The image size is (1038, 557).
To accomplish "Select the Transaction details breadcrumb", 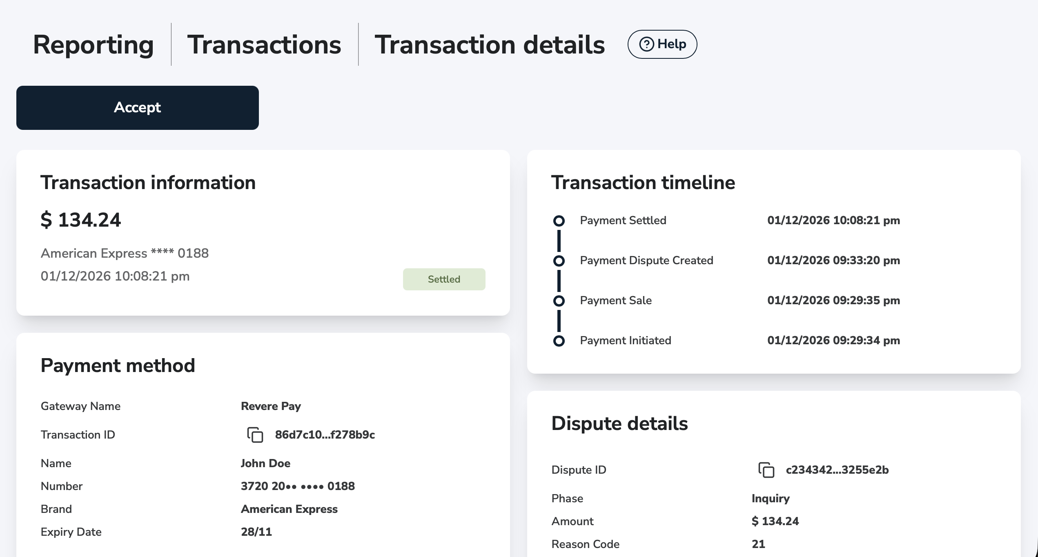I will (x=489, y=45).
